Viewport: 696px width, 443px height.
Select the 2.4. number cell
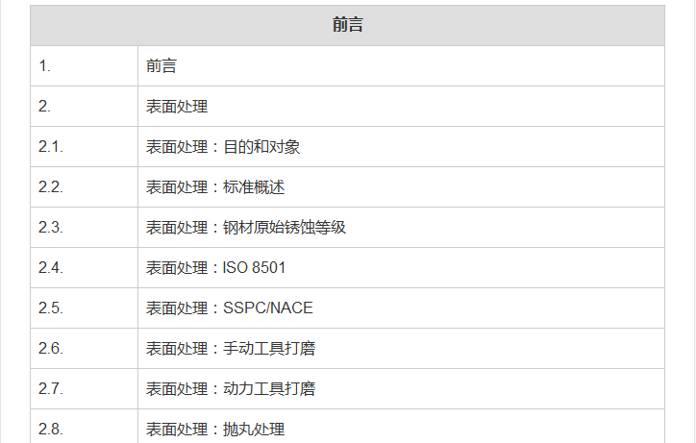(x=51, y=268)
